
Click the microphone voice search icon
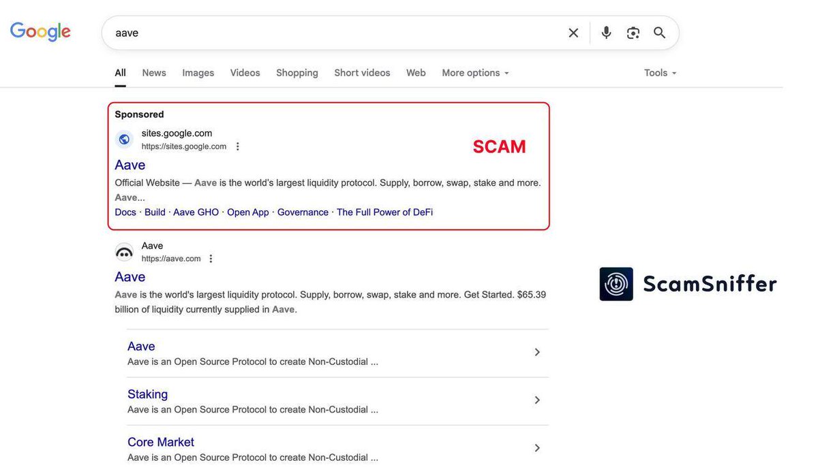605,32
